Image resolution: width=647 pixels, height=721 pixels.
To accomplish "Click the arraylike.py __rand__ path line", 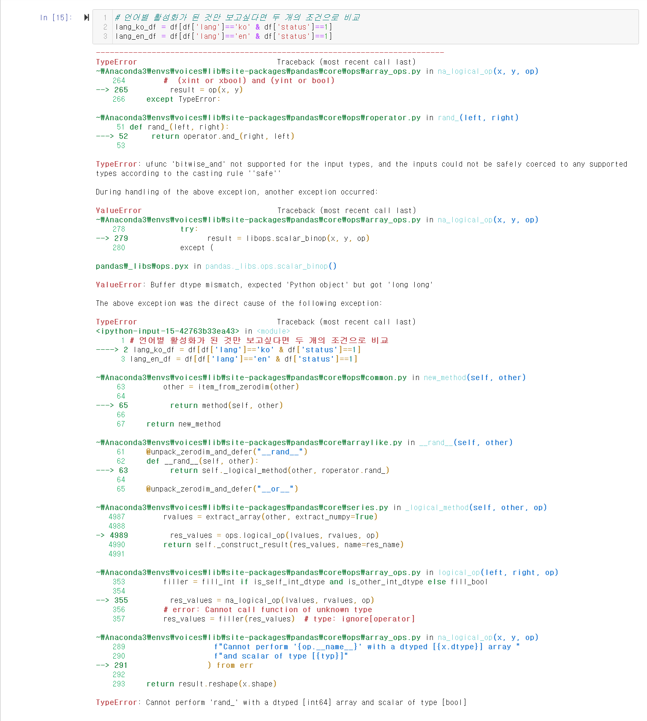I will (x=304, y=443).
